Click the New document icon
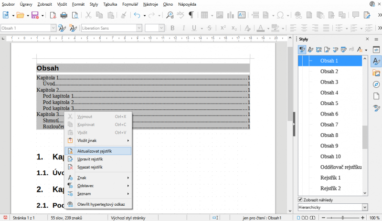Viewport: 382px width, 221px height. point(6,15)
